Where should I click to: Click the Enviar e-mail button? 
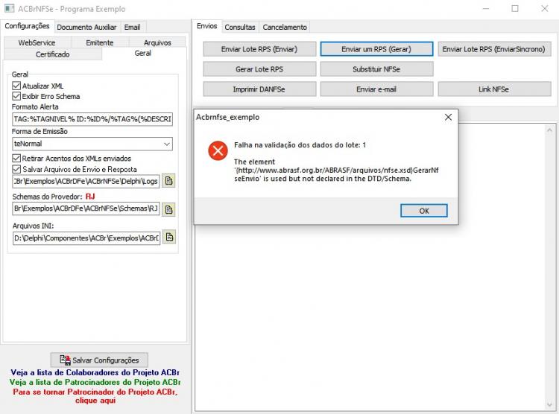(x=376, y=89)
